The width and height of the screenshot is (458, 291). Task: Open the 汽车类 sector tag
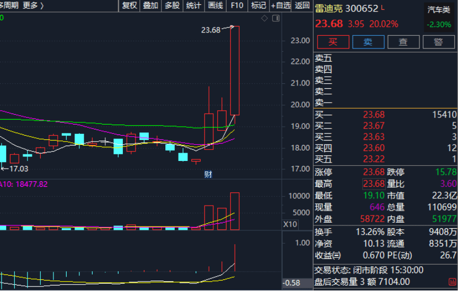point(438,9)
